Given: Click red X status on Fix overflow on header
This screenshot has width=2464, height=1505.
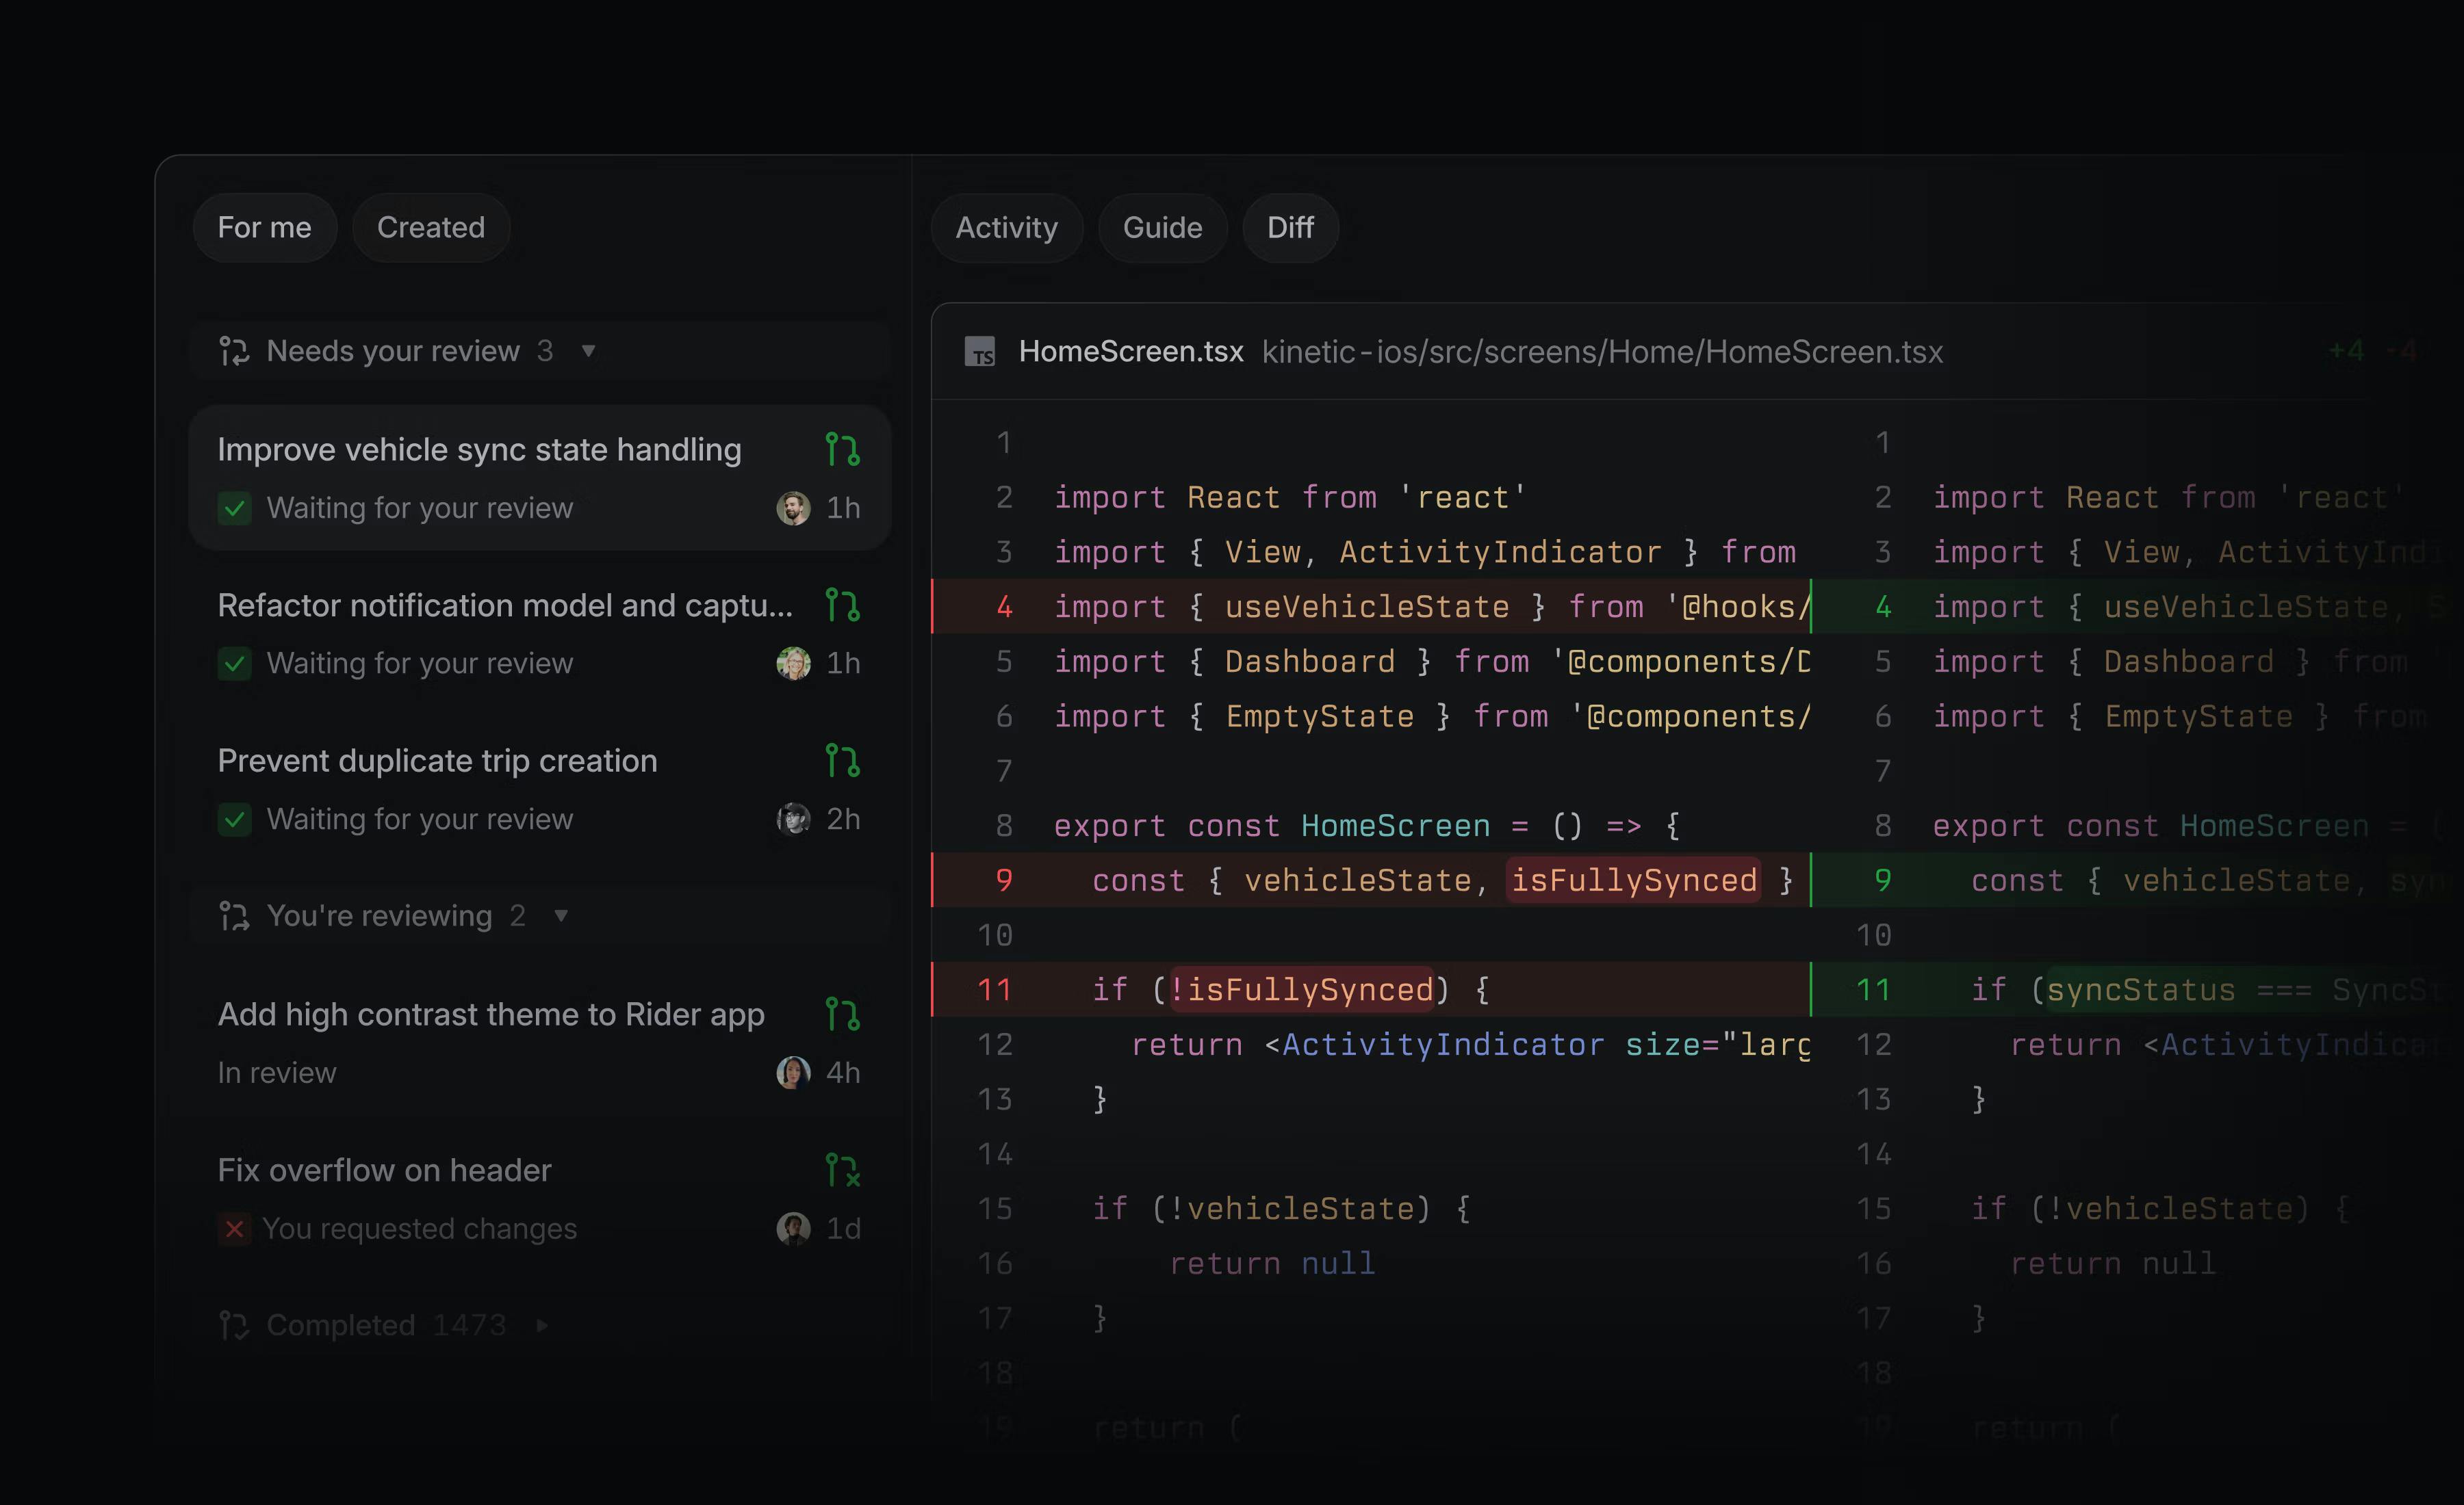Looking at the screenshot, I should pyautogui.click(x=234, y=1228).
